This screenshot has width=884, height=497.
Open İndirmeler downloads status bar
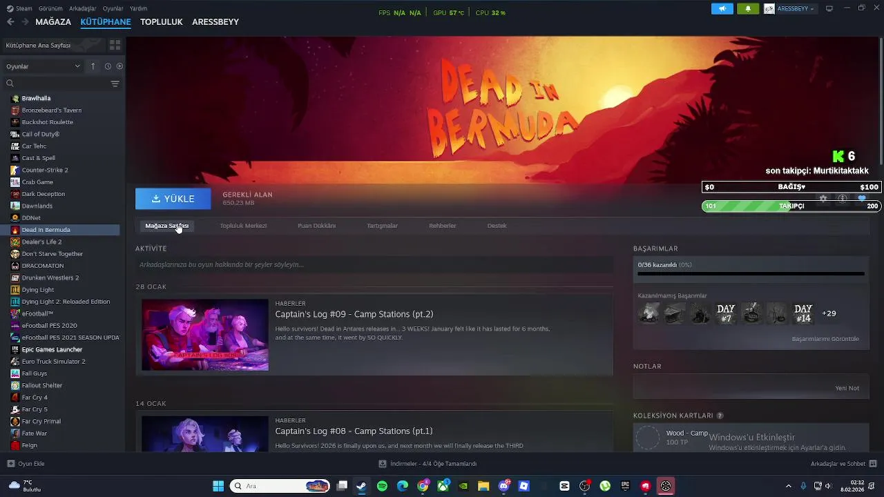coord(428,464)
